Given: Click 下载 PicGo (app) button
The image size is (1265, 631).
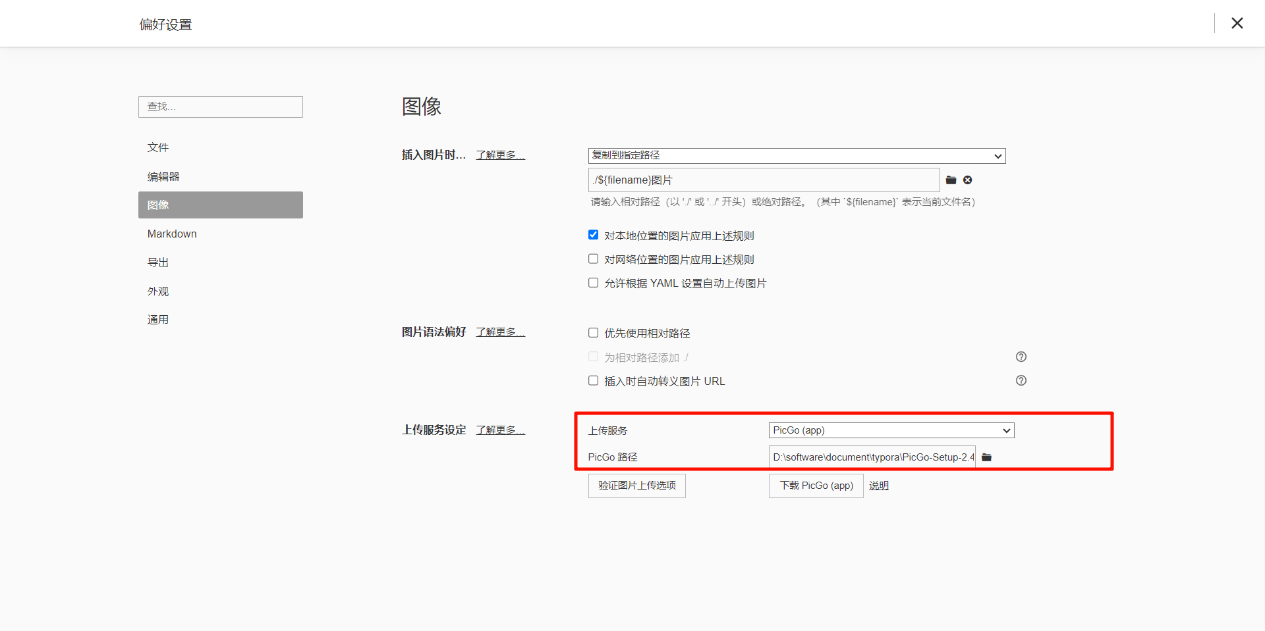Looking at the screenshot, I should coord(816,486).
